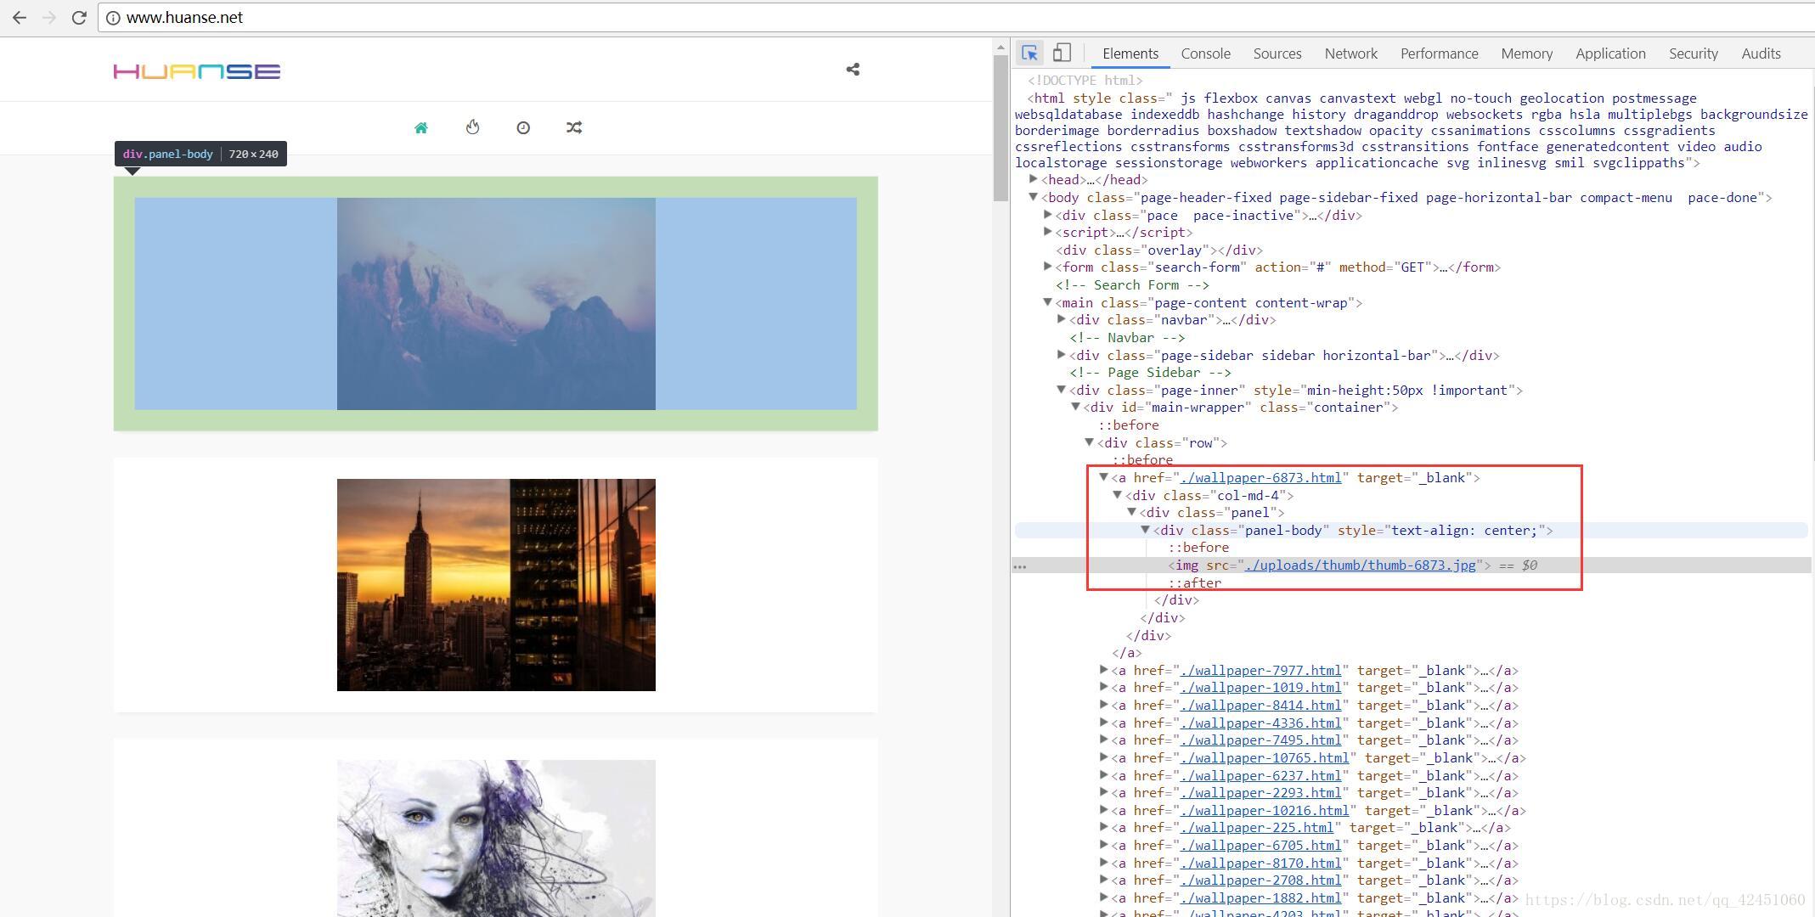
Task: Click the ./wallpaper-225.html href link
Action: point(1257,828)
